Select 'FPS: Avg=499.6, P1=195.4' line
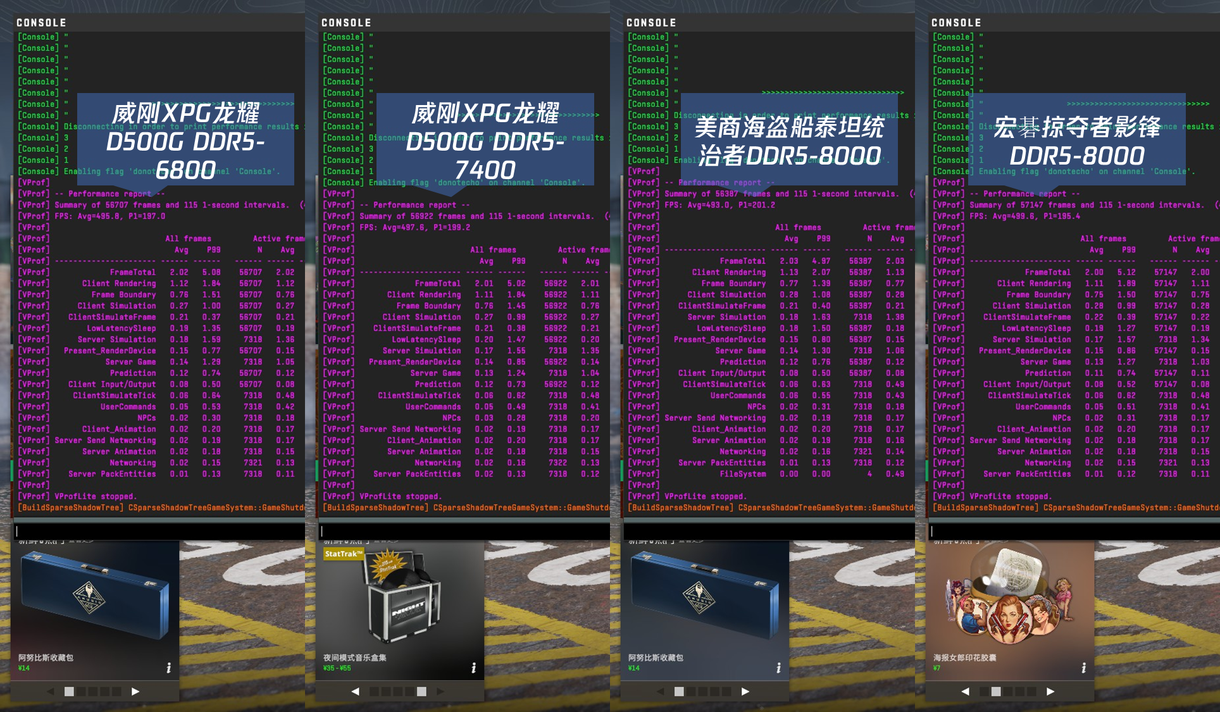Image resolution: width=1220 pixels, height=712 pixels. (x=1024, y=216)
